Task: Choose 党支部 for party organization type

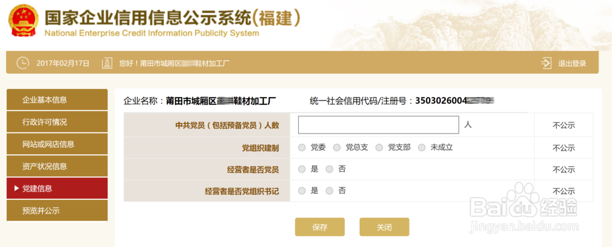Action: point(379,148)
